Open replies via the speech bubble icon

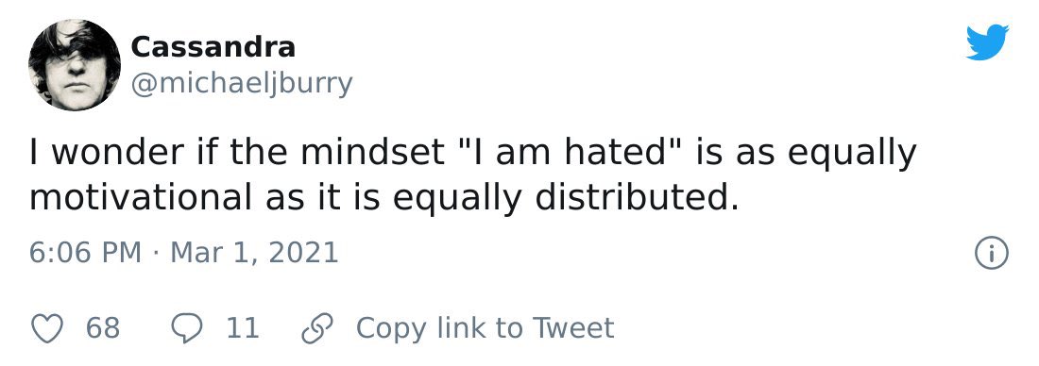(x=188, y=328)
